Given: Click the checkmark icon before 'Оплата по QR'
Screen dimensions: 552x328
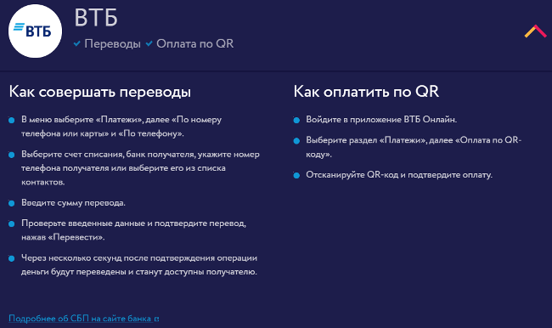Looking at the screenshot, I should click(x=149, y=43).
